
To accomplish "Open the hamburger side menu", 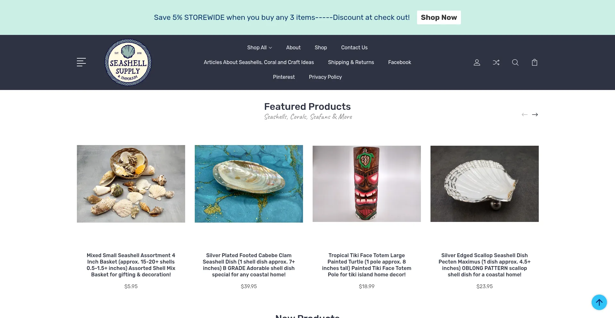I will tap(81, 62).
